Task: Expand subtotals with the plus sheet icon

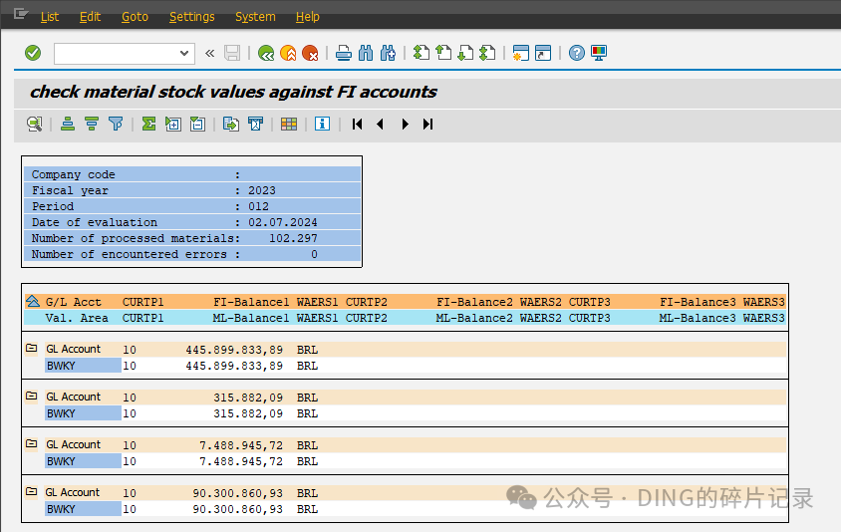Action: (x=173, y=125)
